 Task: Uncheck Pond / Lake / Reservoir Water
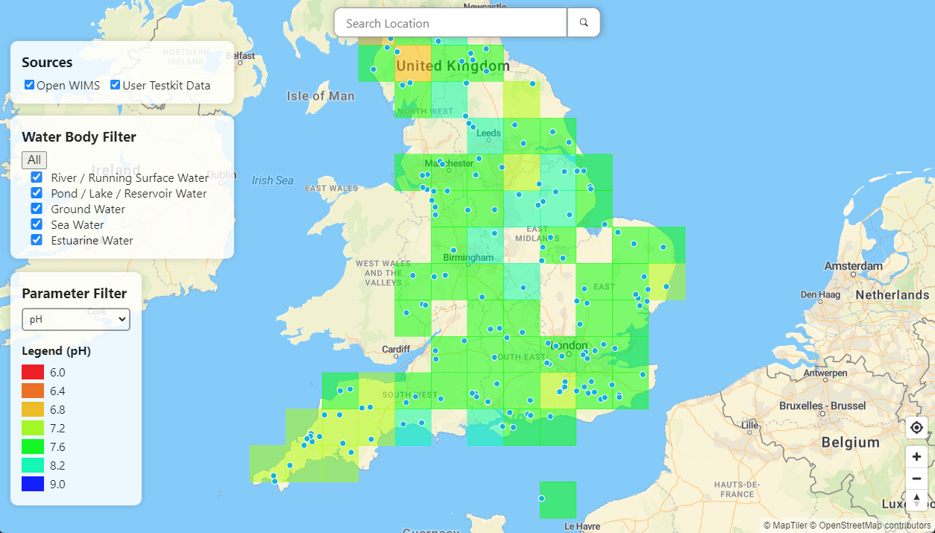pos(37,193)
